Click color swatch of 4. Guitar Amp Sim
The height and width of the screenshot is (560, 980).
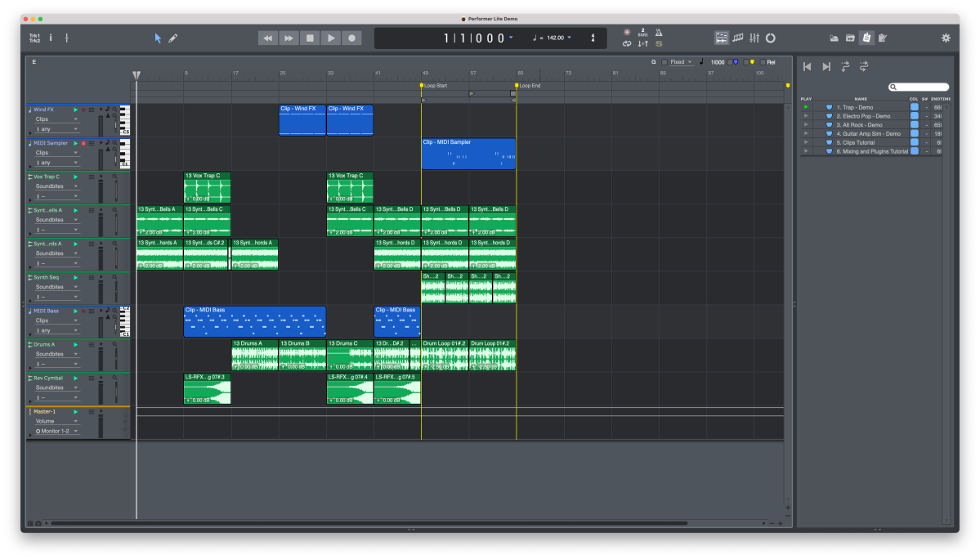coord(915,134)
